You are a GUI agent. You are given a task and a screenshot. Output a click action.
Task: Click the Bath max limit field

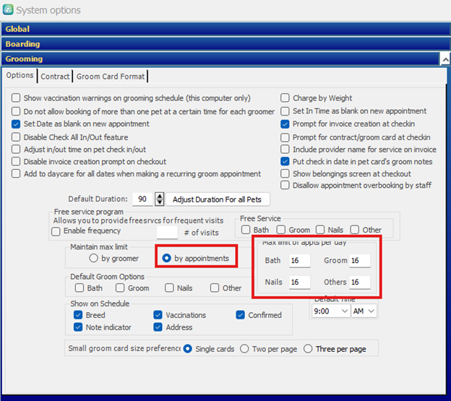(299, 261)
